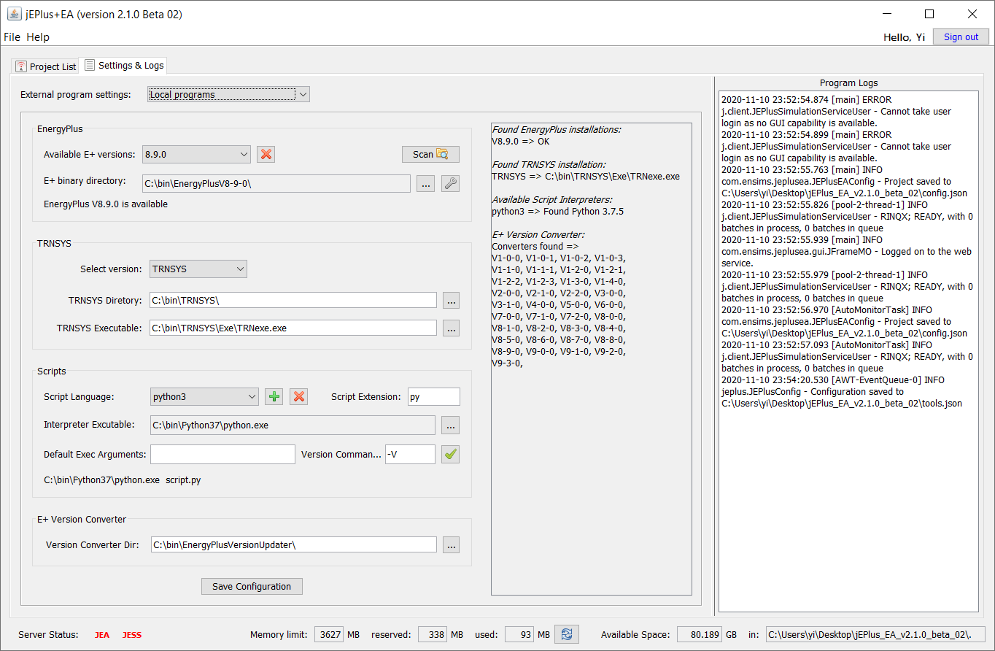Screen dimensions: 995x651
Task: Click the Version Converter Dir field
Action: 293,544
